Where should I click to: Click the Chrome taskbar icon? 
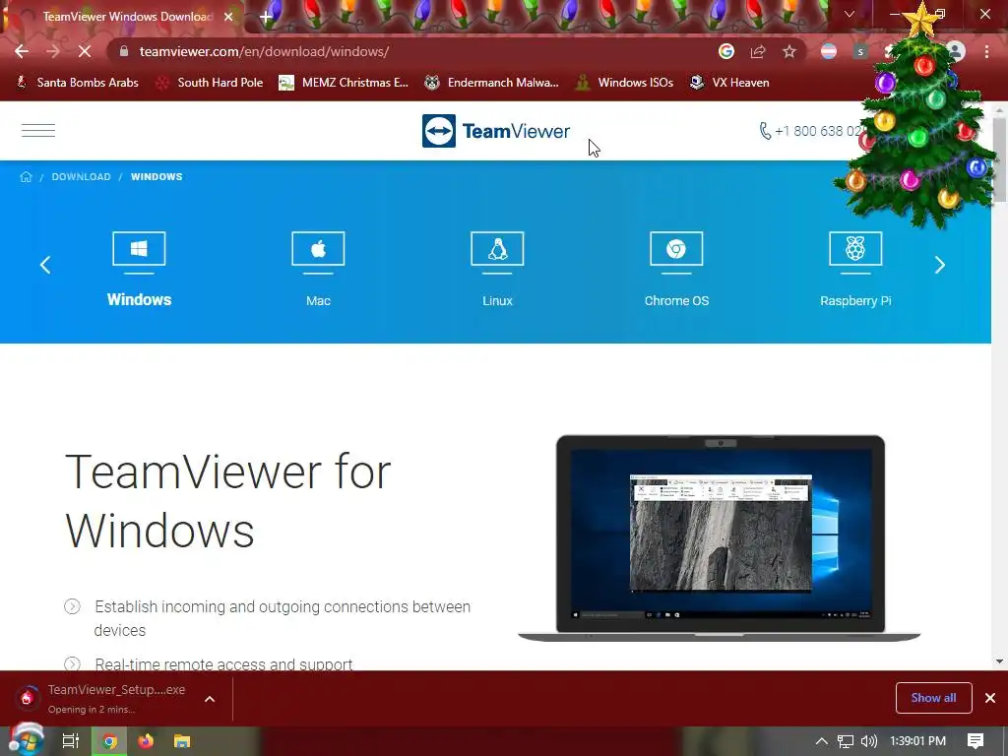tap(110, 741)
